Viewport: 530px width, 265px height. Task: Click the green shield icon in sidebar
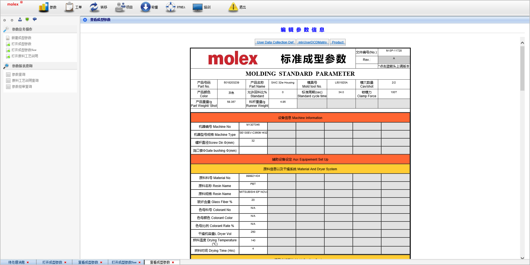(27, 20)
